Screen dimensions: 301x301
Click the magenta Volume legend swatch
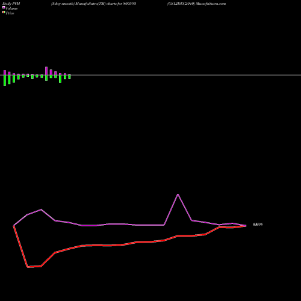(4, 7)
